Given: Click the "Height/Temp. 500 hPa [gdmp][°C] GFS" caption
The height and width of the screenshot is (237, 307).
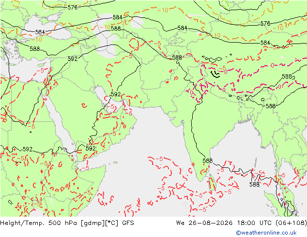Looking at the screenshot, I should click(x=67, y=223).
